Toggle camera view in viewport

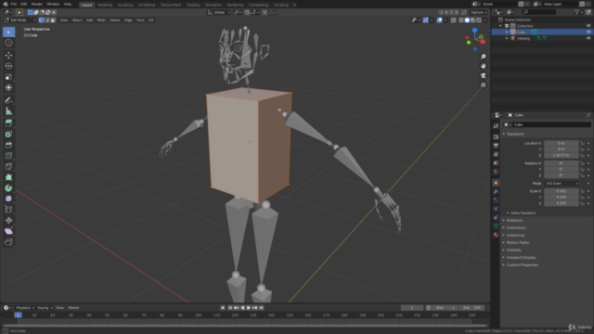(x=484, y=75)
